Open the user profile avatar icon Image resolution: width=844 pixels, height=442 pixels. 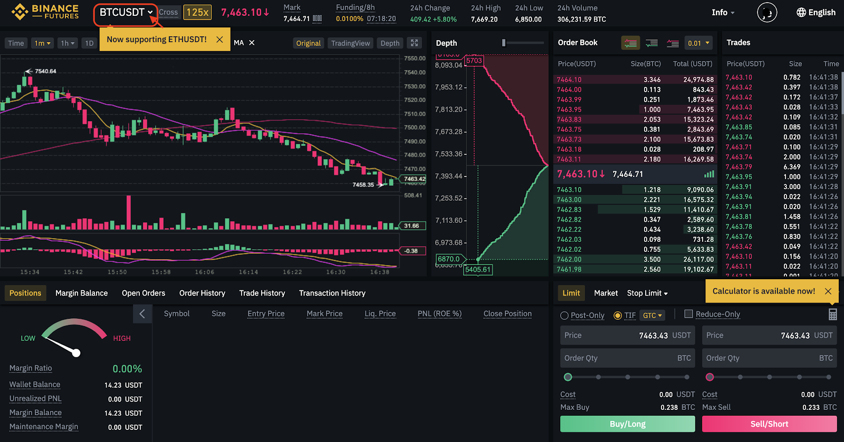[767, 12]
